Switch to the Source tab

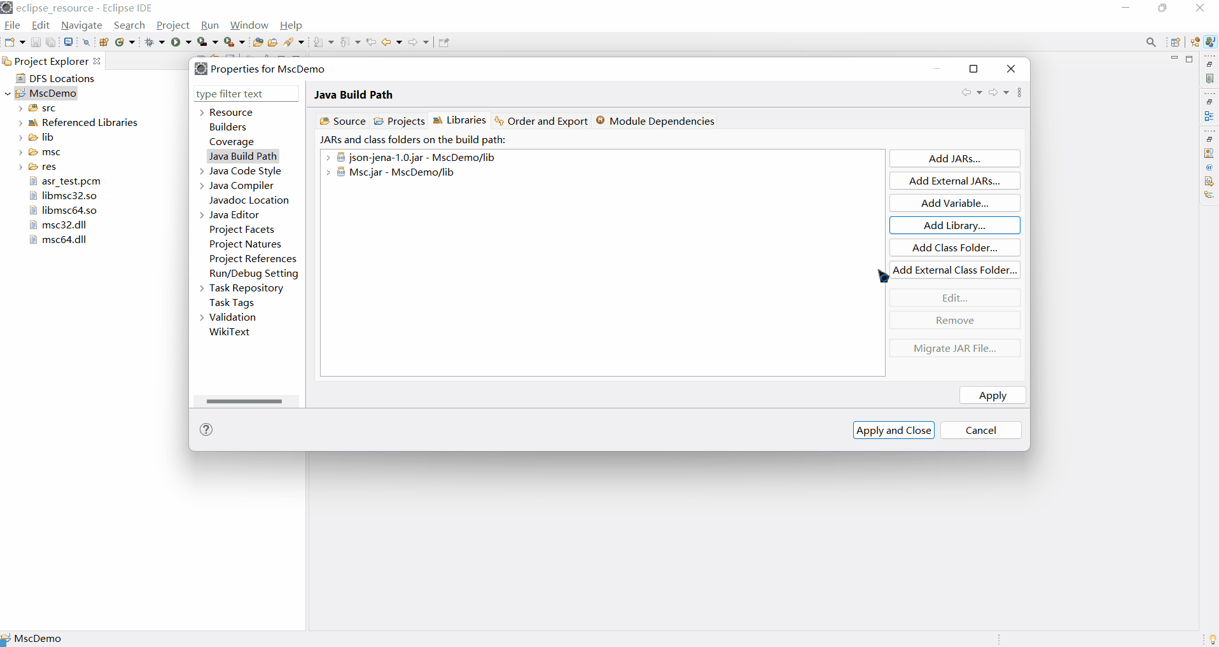click(343, 121)
